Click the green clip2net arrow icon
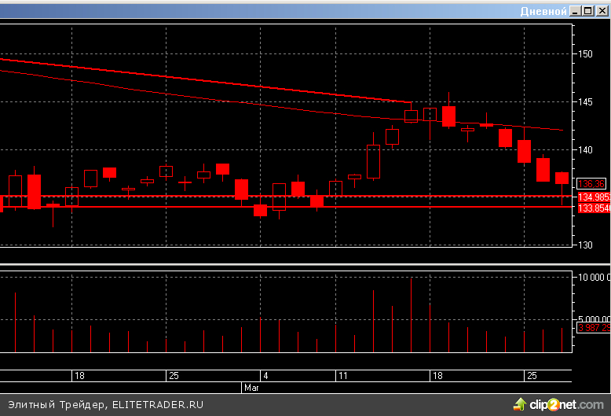 [520, 404]
